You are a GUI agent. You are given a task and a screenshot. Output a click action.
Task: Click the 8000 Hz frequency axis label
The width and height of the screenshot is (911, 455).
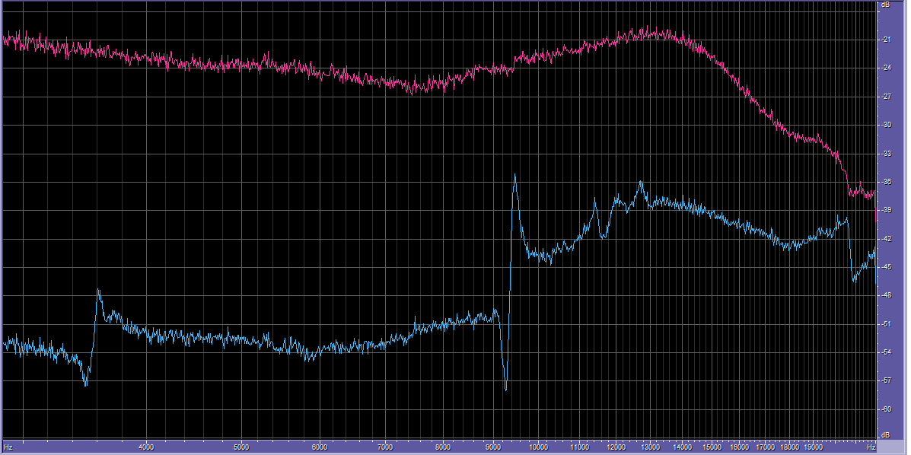pos(443,447)
